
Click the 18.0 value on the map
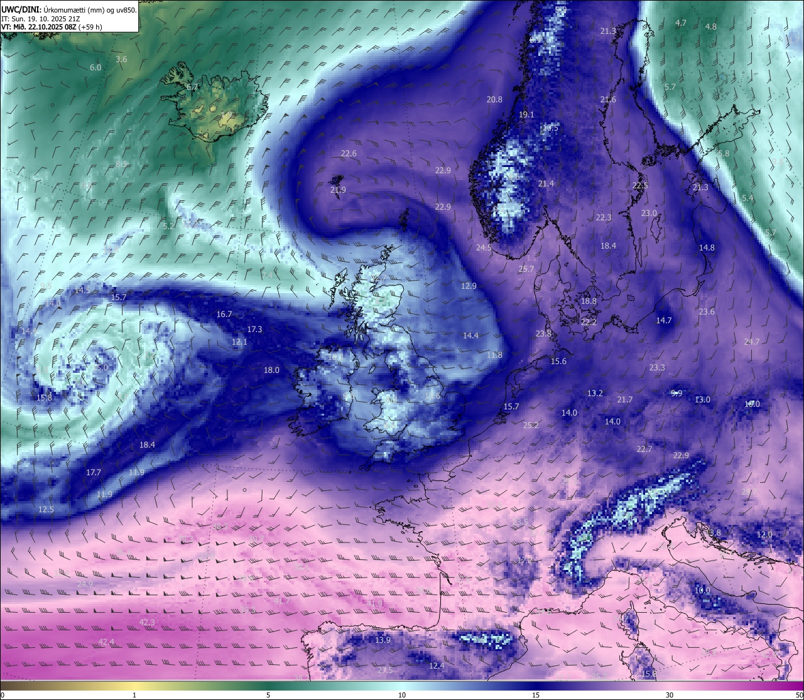pos(271,370)
